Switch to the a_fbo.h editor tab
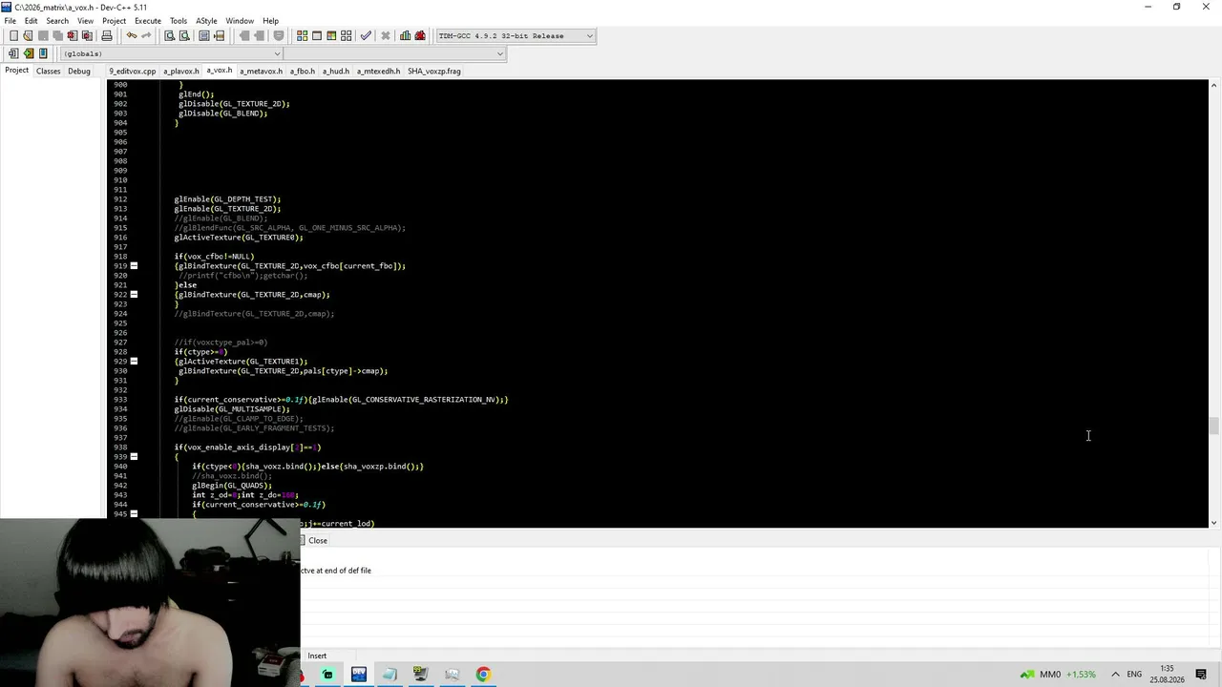Viewport: 1222px width, 687px height. (303, 71)
